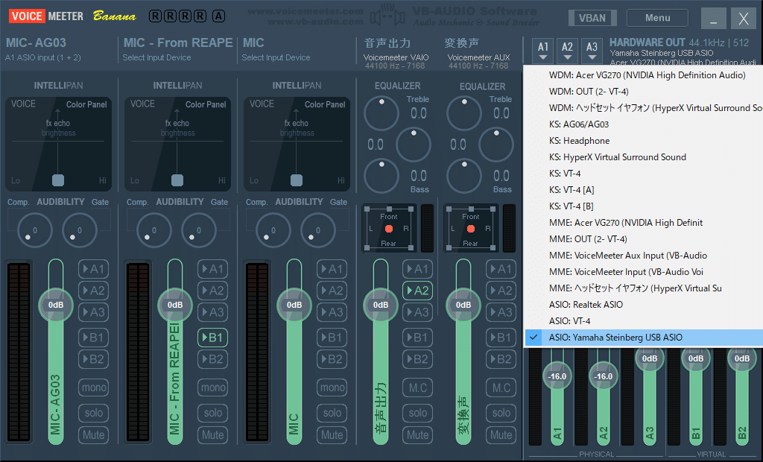Select ASIO: Yamaha Steinberg USB ASIO from the list
This screenshot has width=763, height=462.
pyautogui.click(x=617, y=338)
